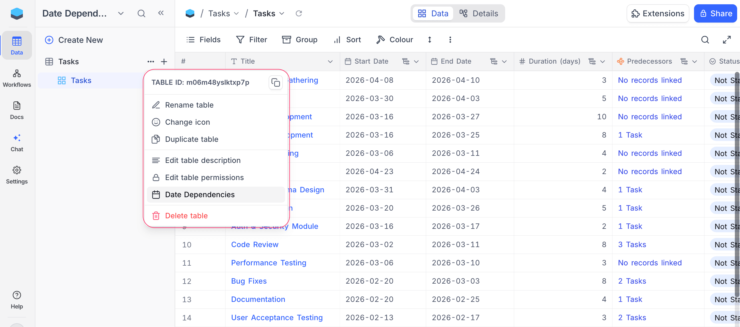Screen dimensions: 740x327
Task: Search within the Tasks table
Action: pos(705,40)
